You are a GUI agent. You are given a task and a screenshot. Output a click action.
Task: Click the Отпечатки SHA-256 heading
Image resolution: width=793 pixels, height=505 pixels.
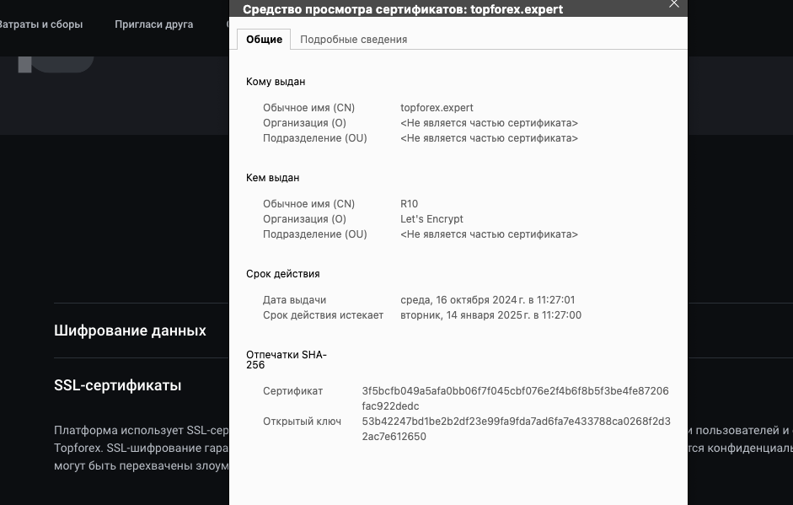pos(286,359)
